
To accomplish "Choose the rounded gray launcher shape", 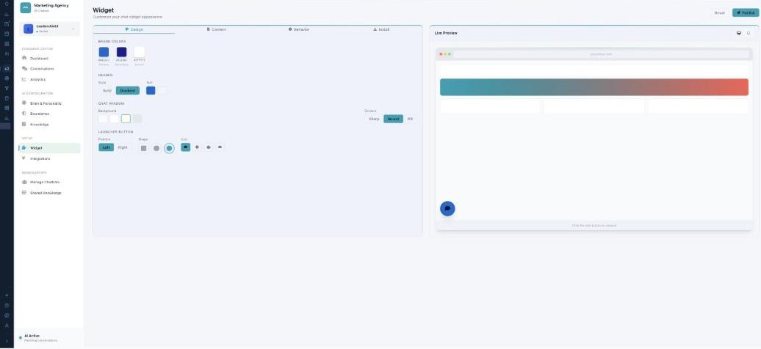I will [x=156, y=148].
